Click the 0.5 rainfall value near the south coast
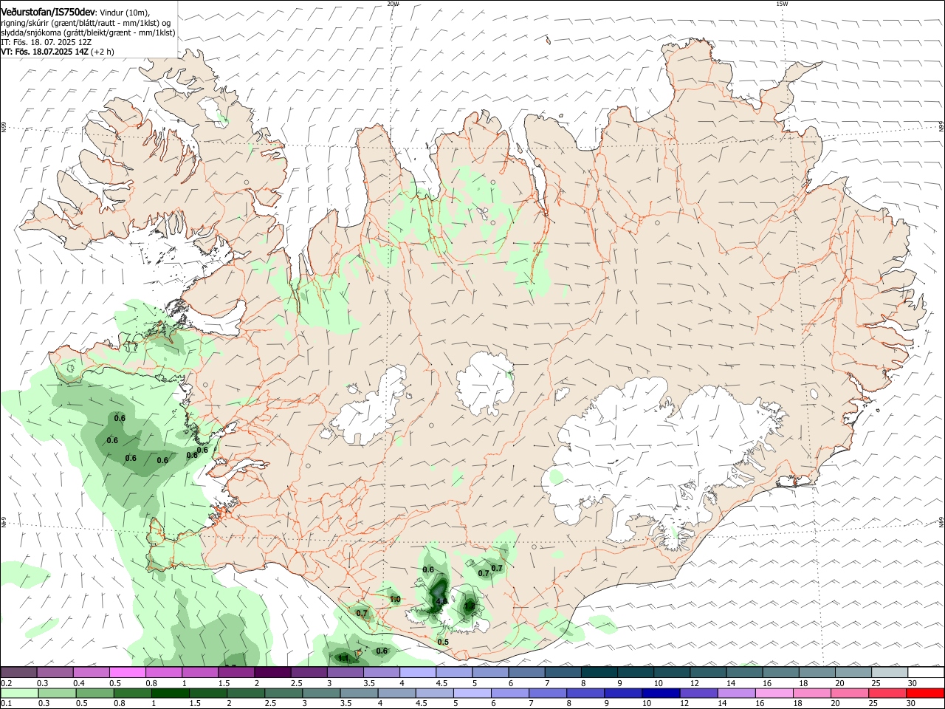945x709 pixels. 443,642
